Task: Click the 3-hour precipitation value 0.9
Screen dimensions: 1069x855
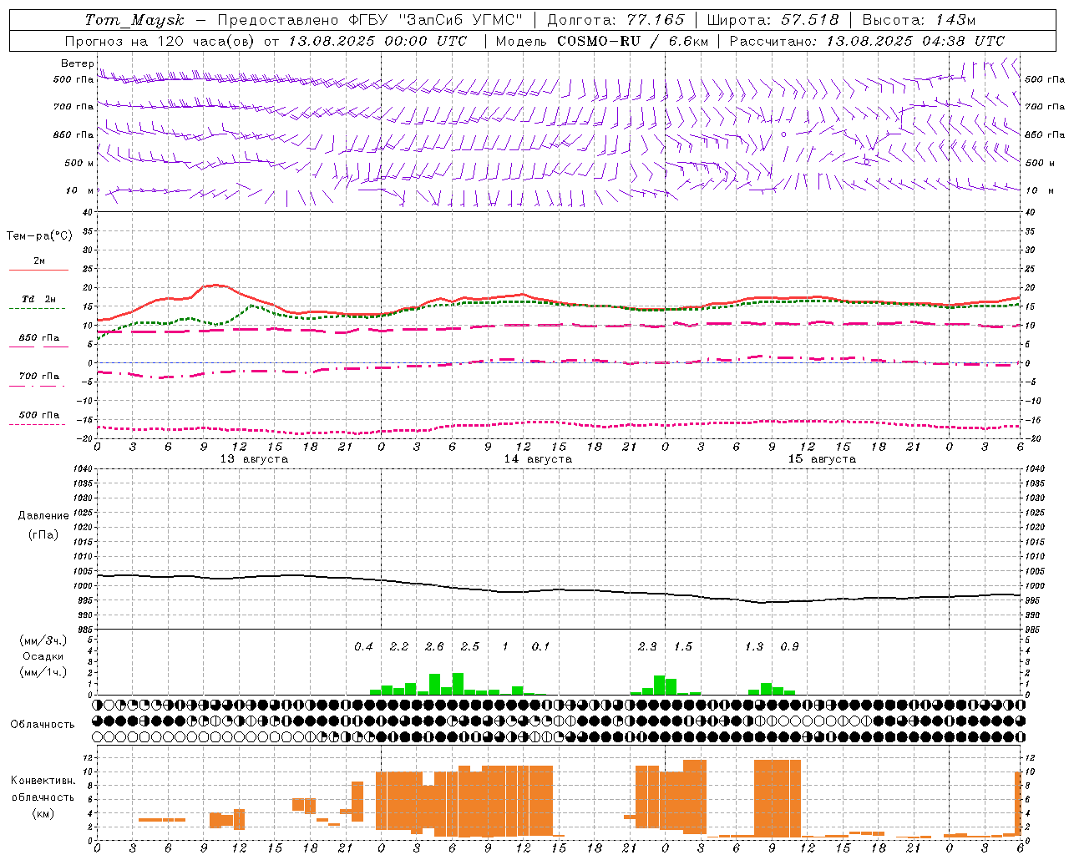Action: (x=789, y=646)
